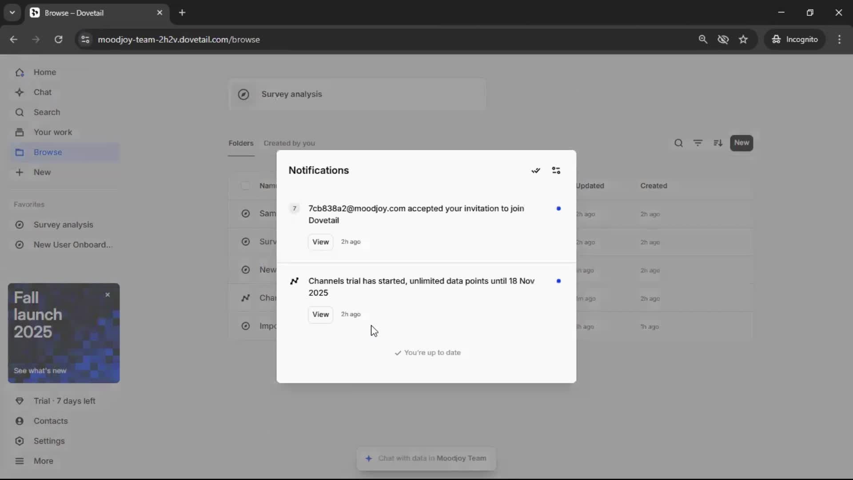
Task: Select the Folders tab
Action: pos(241,143)
